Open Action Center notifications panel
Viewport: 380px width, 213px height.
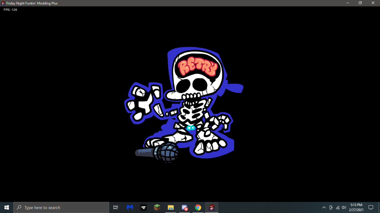click(371, 207)
